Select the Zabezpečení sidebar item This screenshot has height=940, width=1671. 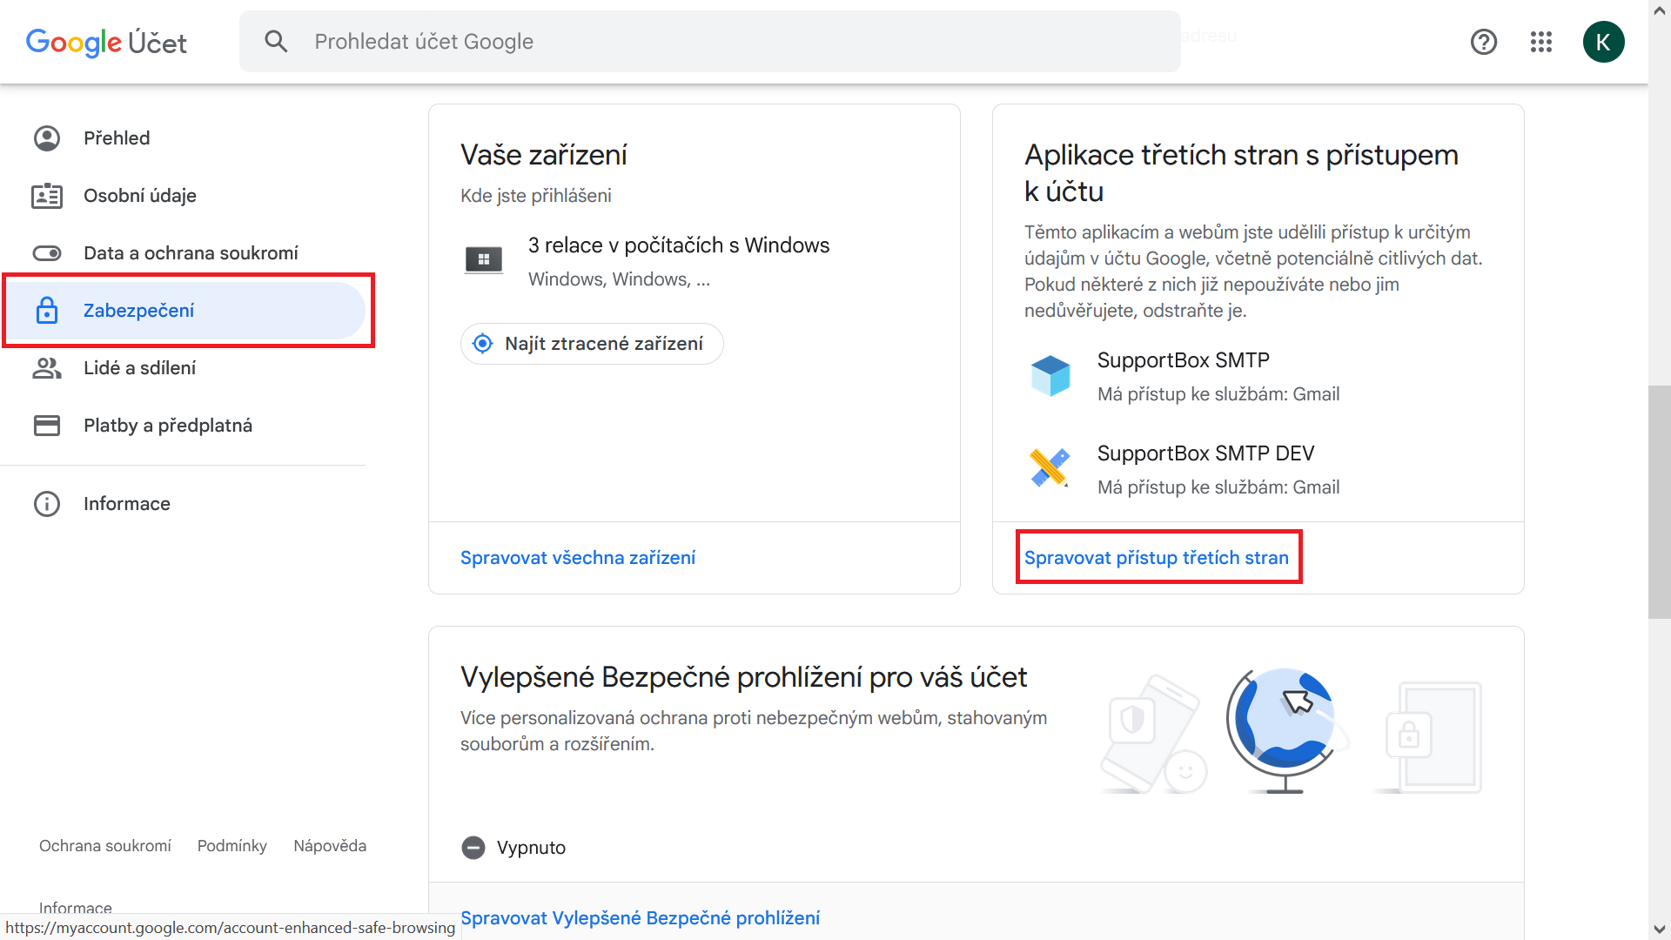[x=139, y=311]
